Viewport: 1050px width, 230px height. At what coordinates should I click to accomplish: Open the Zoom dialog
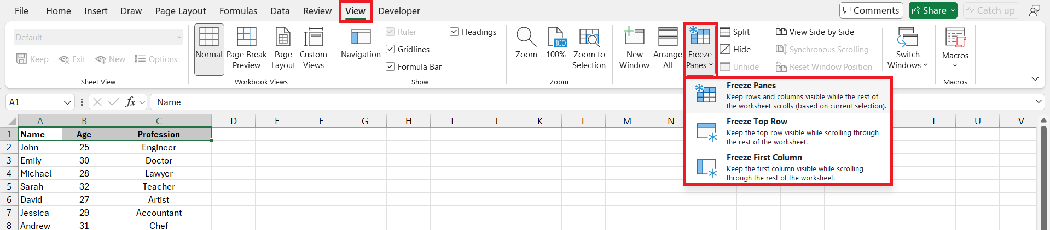pos(526,44)
